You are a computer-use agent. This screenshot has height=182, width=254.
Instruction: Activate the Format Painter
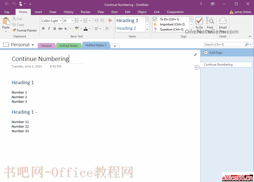tap(24, 31)
